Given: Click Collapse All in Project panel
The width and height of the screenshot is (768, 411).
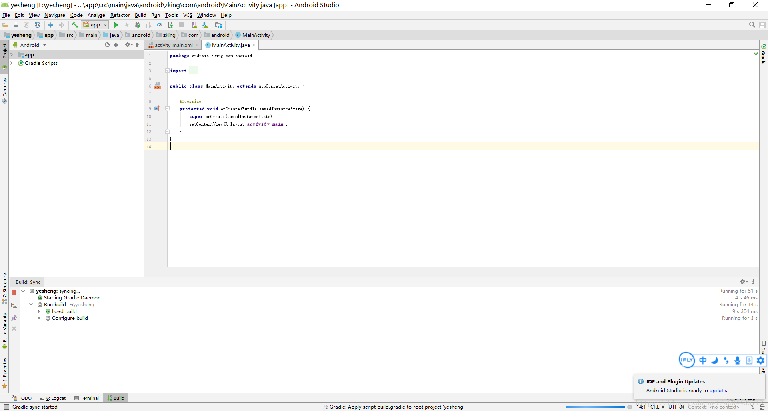Looking at the screenshot, I should [x=116, y=45].
